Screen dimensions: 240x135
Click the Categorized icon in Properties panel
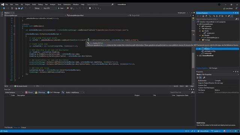(x=198, y=78)
